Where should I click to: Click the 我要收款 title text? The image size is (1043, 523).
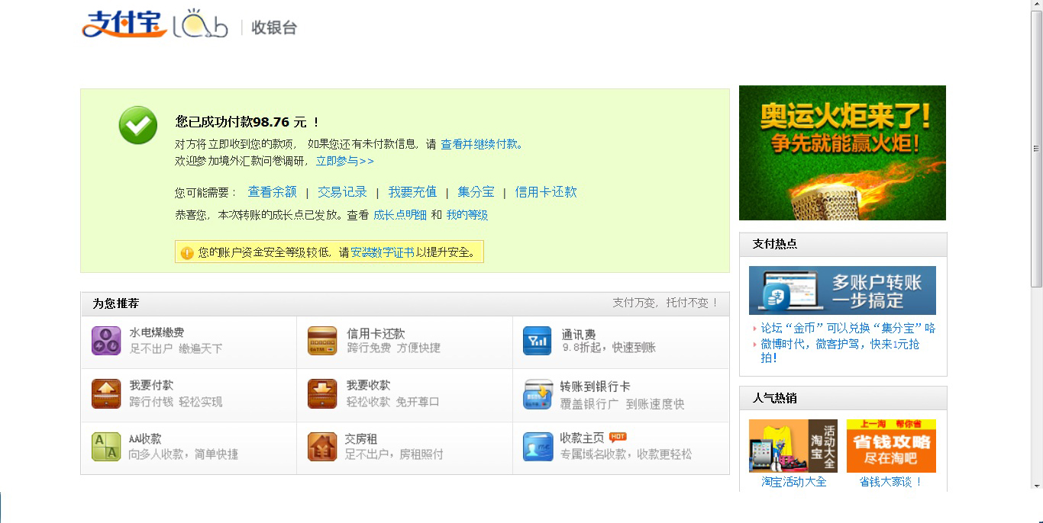(368, 385)
